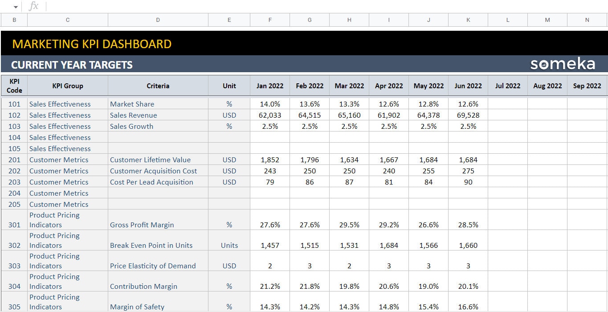Select May 2022 Market Share value 12.8%

[x=428, y=104]
